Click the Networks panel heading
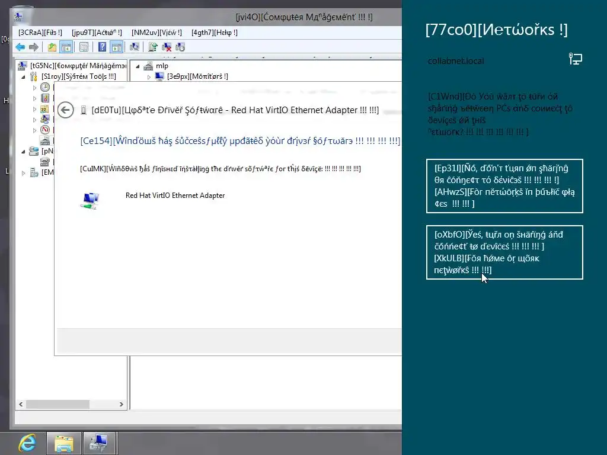 pos(497,30)
